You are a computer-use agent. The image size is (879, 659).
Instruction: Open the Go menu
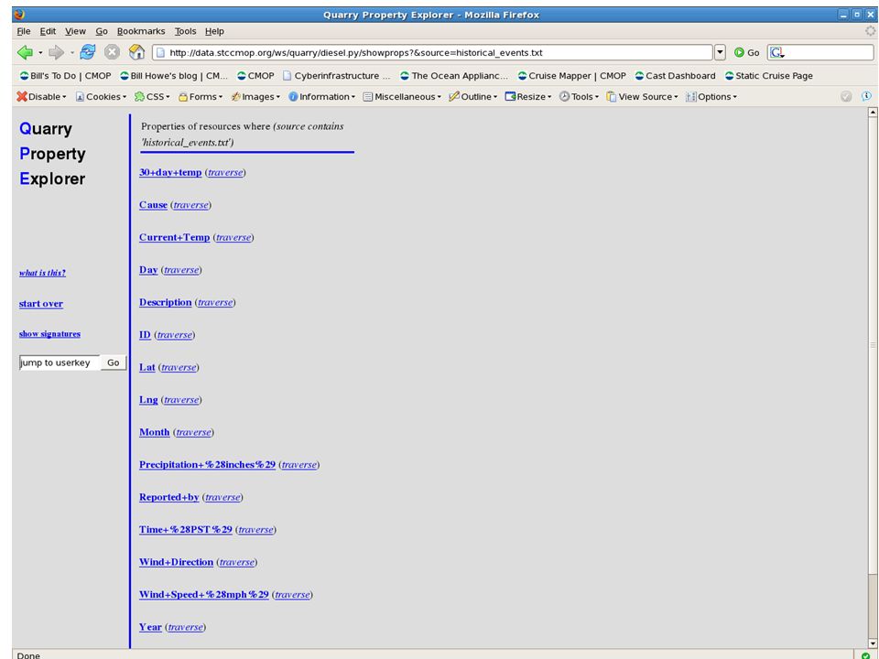click(x=102, y=31)
